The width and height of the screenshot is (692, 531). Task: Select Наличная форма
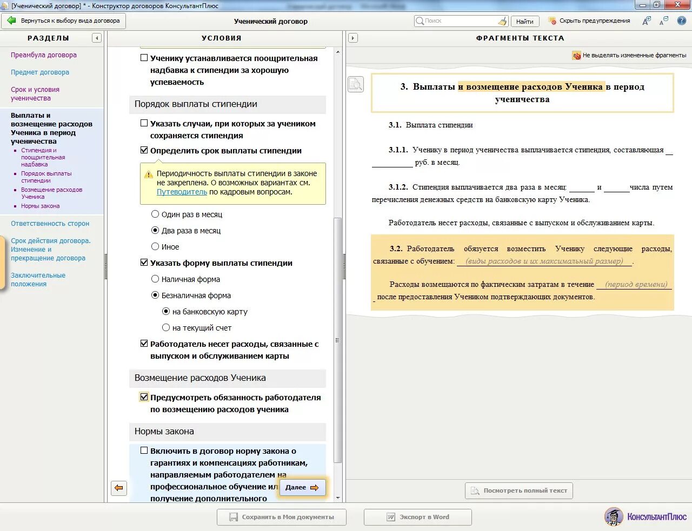click(x=155, y=279)
